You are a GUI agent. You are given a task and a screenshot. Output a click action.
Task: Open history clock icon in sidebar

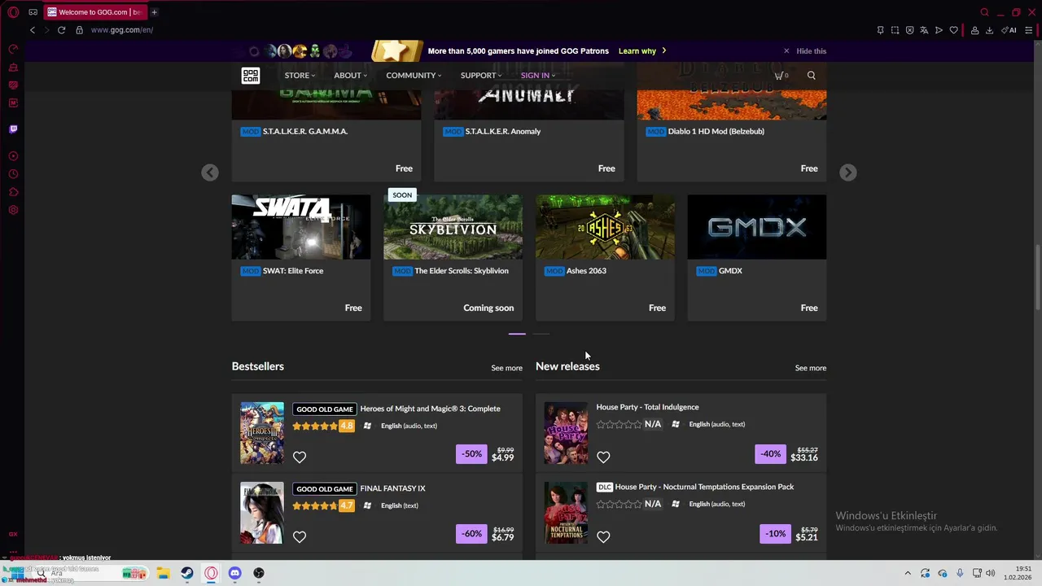tap(13, 174)
